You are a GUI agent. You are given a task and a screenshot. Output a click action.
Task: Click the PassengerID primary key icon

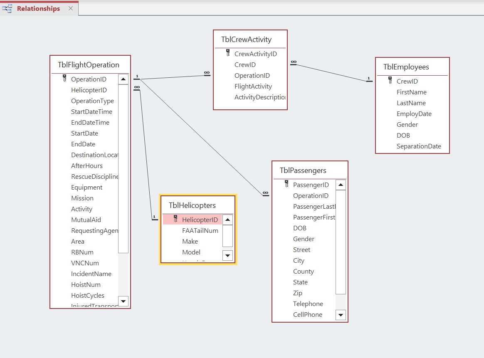(x=286, y=184)
